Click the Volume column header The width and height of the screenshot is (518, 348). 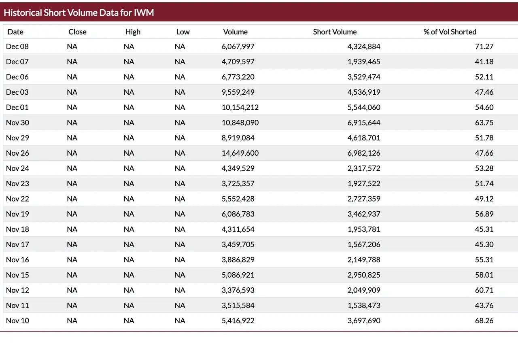pos(235,32)
